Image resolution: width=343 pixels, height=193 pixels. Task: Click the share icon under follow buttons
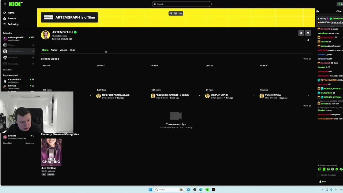click(308, 40)
